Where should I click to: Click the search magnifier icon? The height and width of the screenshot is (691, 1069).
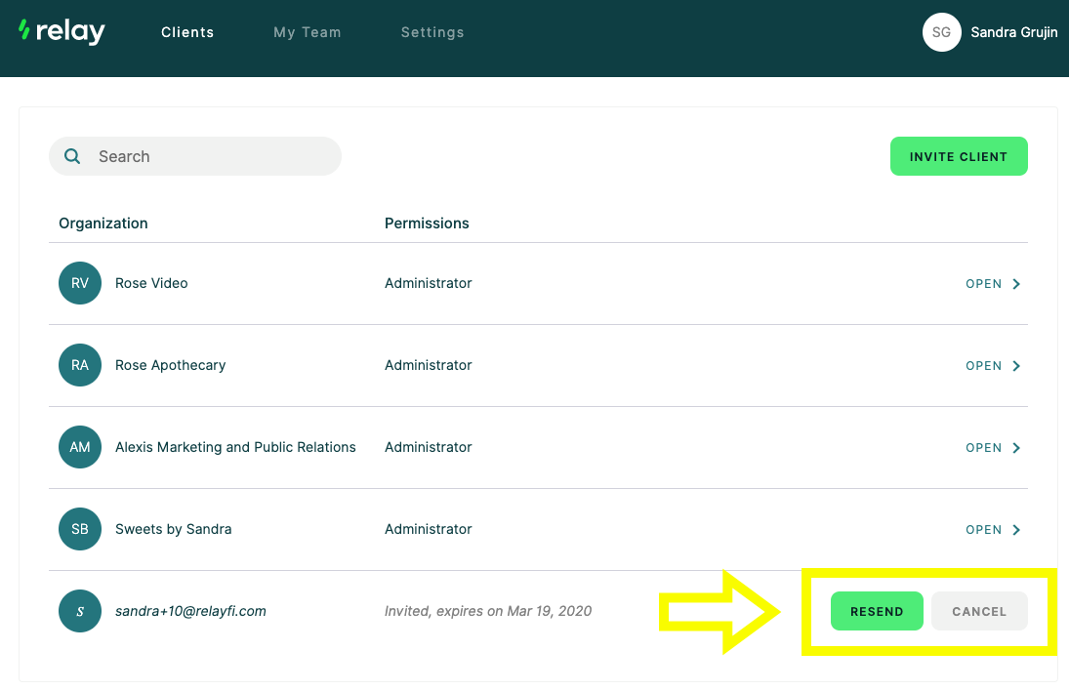[72, 156]
